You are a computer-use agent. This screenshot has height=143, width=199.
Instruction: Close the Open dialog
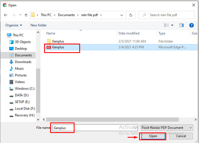(x=193, y=5)
